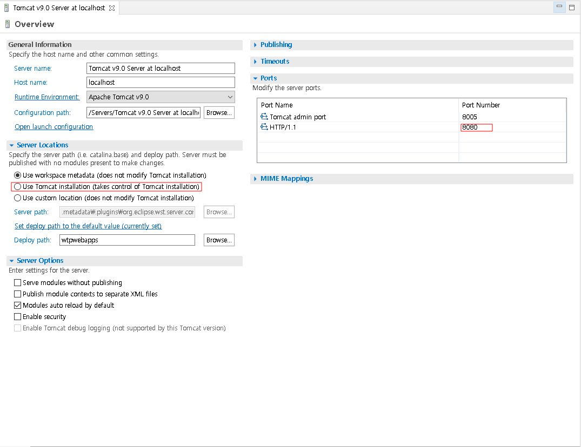
Task: Click the Tomcat server icon in editor tab
Action: coord(6,8)
